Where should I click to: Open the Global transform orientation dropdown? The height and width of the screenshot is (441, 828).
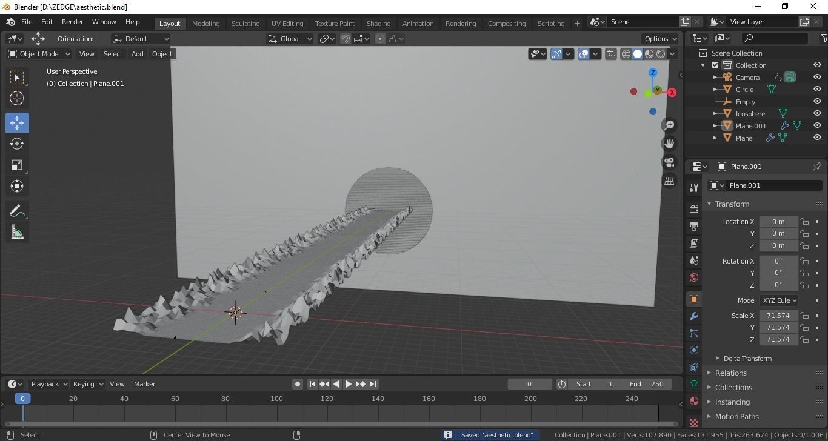tap(290, 39)
